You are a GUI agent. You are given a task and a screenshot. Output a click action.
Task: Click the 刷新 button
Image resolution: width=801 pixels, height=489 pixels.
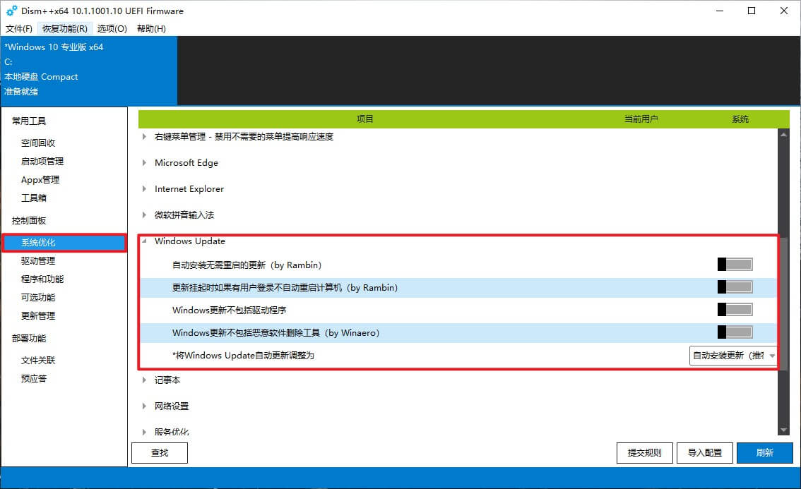[x=764, y=453]
